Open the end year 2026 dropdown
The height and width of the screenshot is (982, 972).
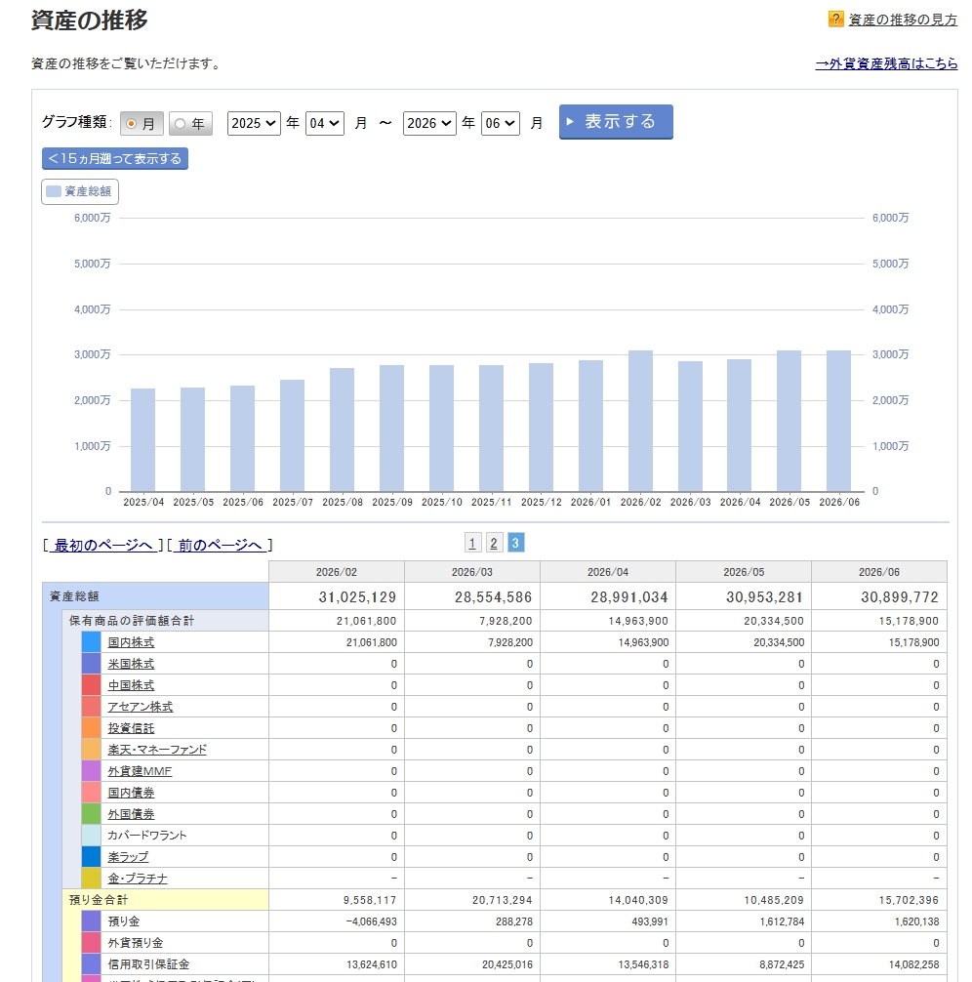[x=429, y=123]
